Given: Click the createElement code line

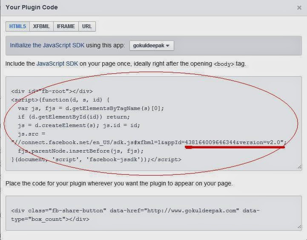Looking at the screenshot, I should coord(79,125).
